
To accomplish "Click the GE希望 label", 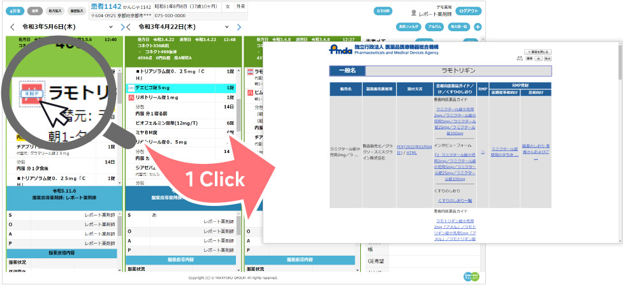I will click(376, 261).
